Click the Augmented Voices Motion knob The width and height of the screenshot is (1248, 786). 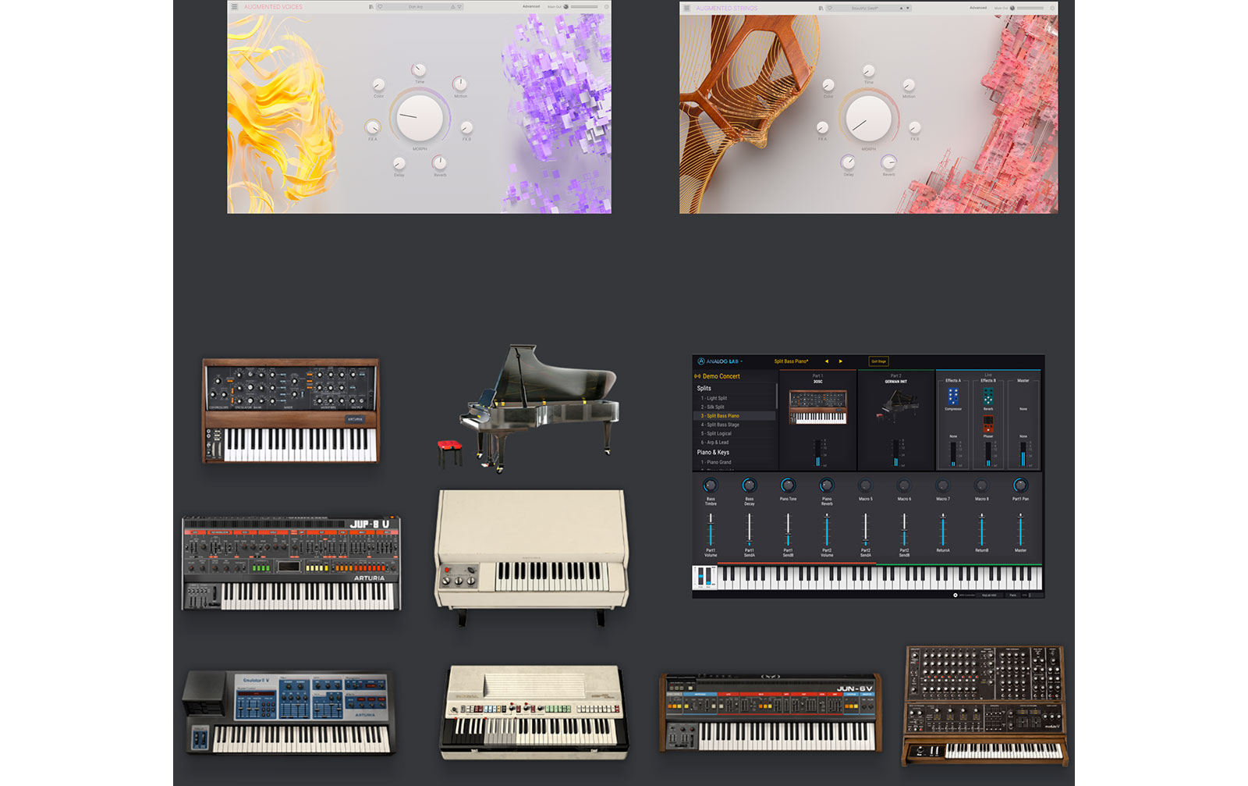[460, 84]
